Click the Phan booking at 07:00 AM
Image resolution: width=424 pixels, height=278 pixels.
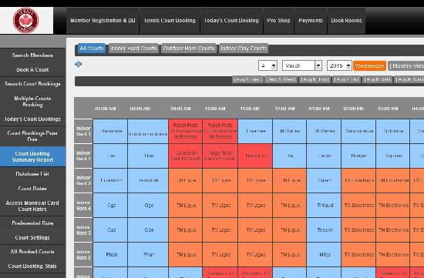[x=110, y=254]
